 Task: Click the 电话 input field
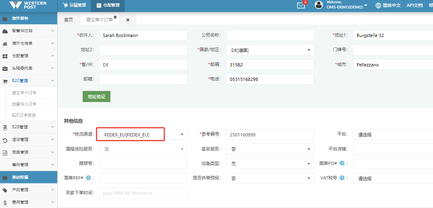click(x=270, y=79)
